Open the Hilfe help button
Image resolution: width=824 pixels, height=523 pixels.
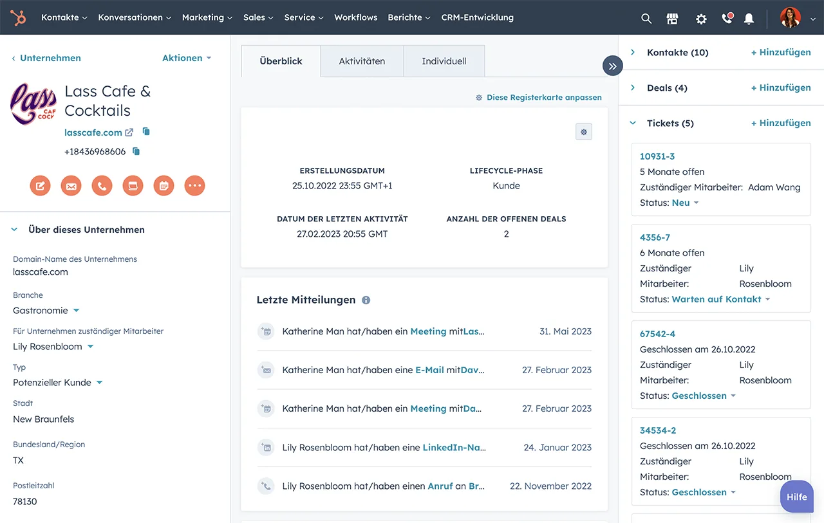click(797, 497)
